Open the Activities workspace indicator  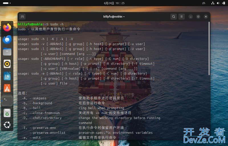7,3
